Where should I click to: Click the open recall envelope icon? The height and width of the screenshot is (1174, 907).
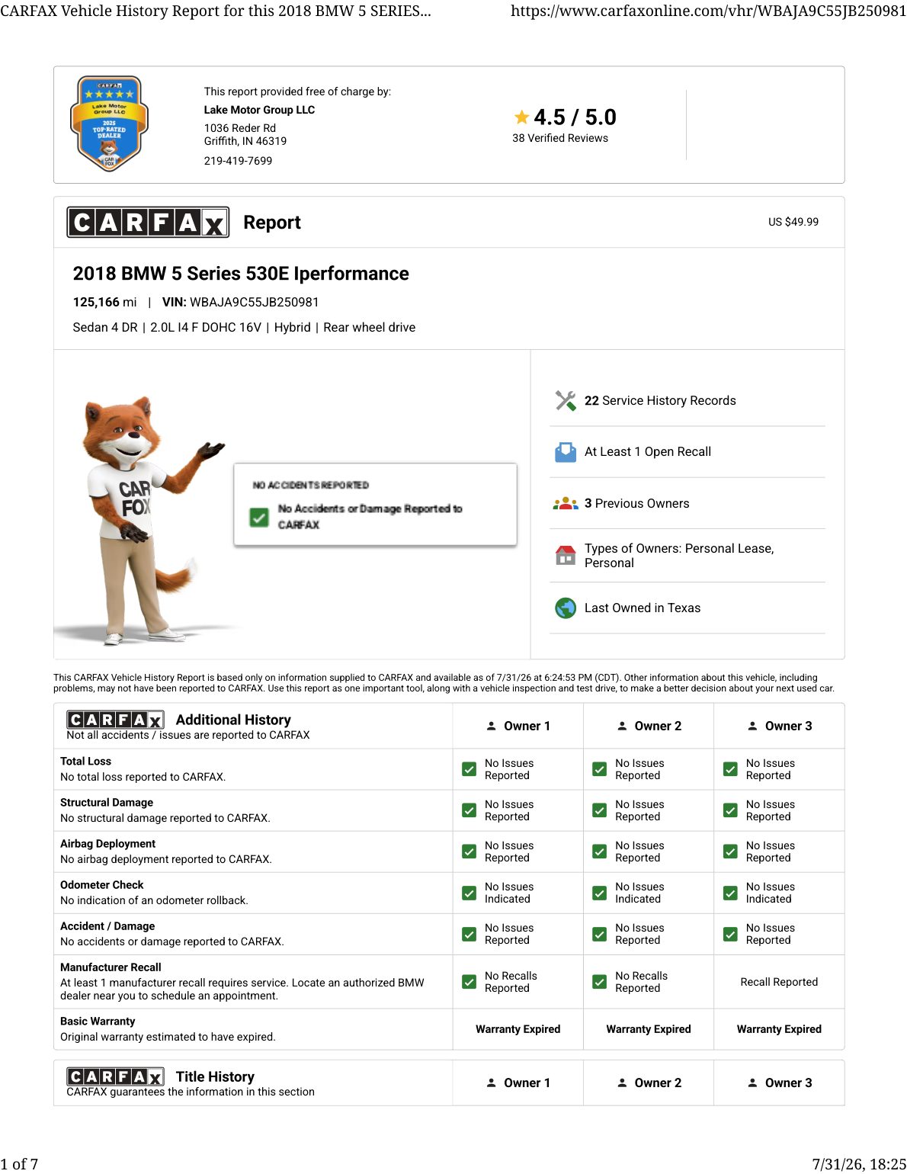566,452
